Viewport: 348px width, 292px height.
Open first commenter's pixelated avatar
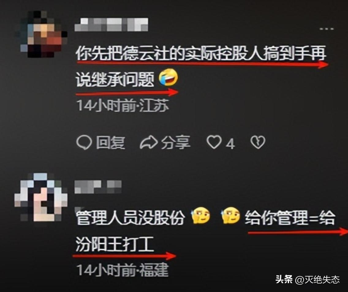coord(41,34)
